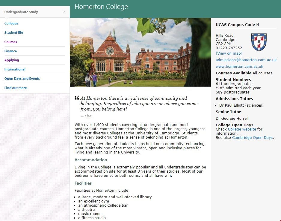Click the Homerton College page heading
Viewport: 281px width, 221px height.
tap(101, 7)
